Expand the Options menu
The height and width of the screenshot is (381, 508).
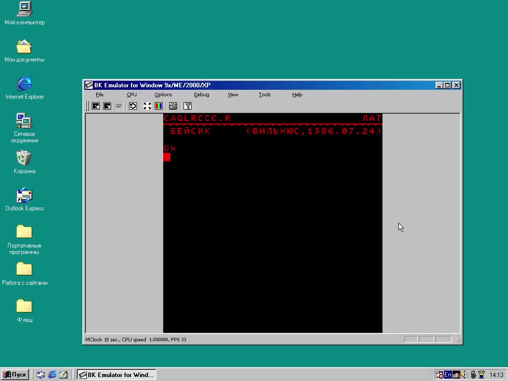pyautogui.click(x=163, y=95)
